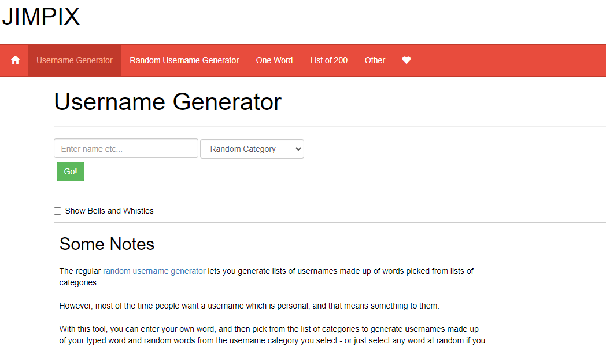Focus the 'Enter name etc...' text field
606x345 pixels.
click(x=126, y=149)
